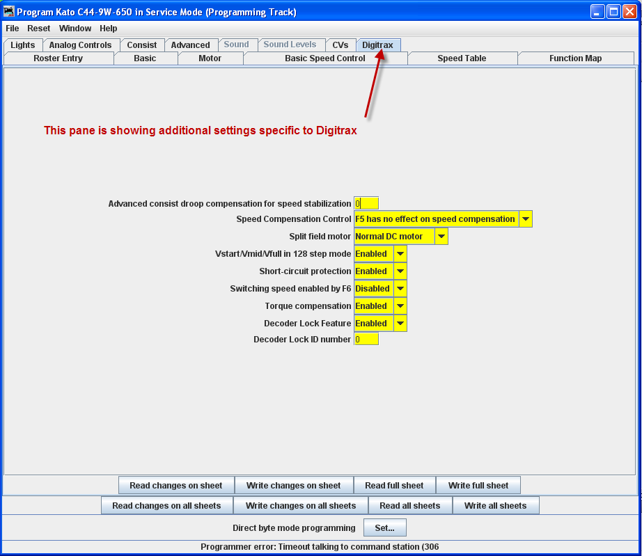Image resolution: width=642 pixels, height=556 pixels.
Task: Click the Read full sheet button
Action: click(394, 485)
